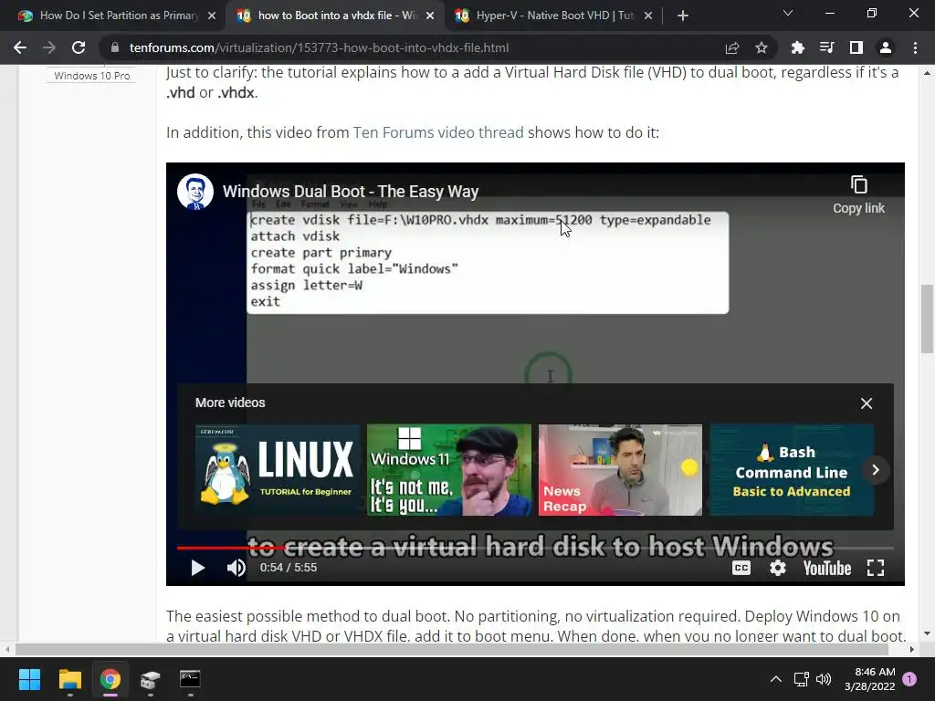Viewport: 935px width, 701px height.
Task: Open the box app icon on taskbar
Action: (x=151, y=679)
